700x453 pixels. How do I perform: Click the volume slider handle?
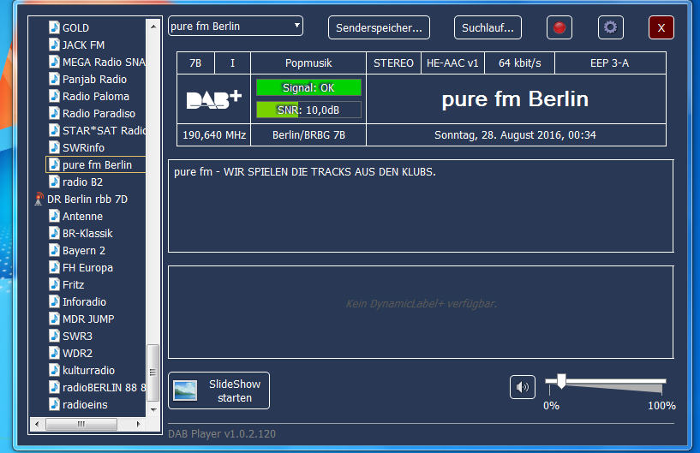point(561,380)
